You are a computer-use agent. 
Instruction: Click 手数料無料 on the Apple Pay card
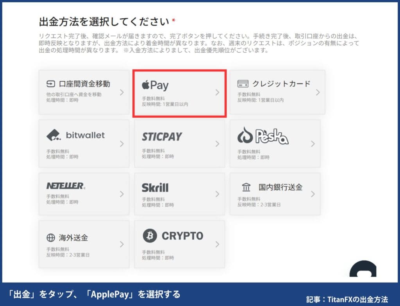pos(153,98)
